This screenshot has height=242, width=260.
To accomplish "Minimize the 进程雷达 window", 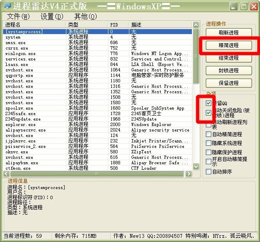I will pyautogui.click(x=234, y=7).
